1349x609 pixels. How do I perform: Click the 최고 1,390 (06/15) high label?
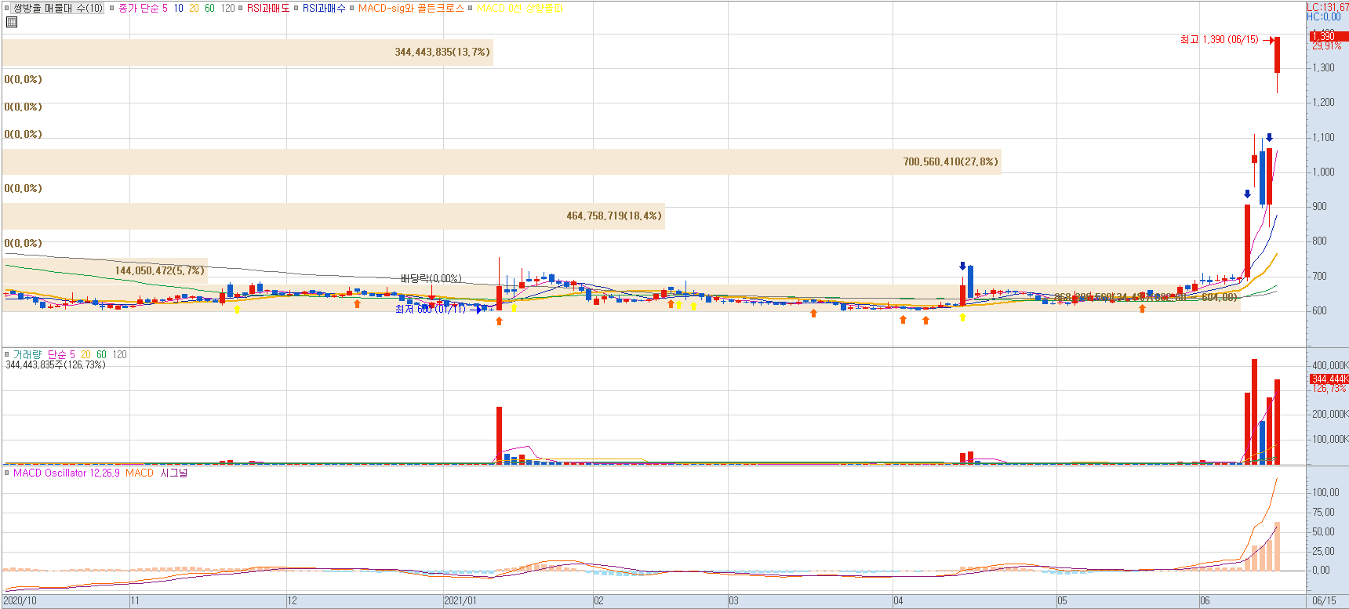pyautogui.click(x=1219, y=39)
